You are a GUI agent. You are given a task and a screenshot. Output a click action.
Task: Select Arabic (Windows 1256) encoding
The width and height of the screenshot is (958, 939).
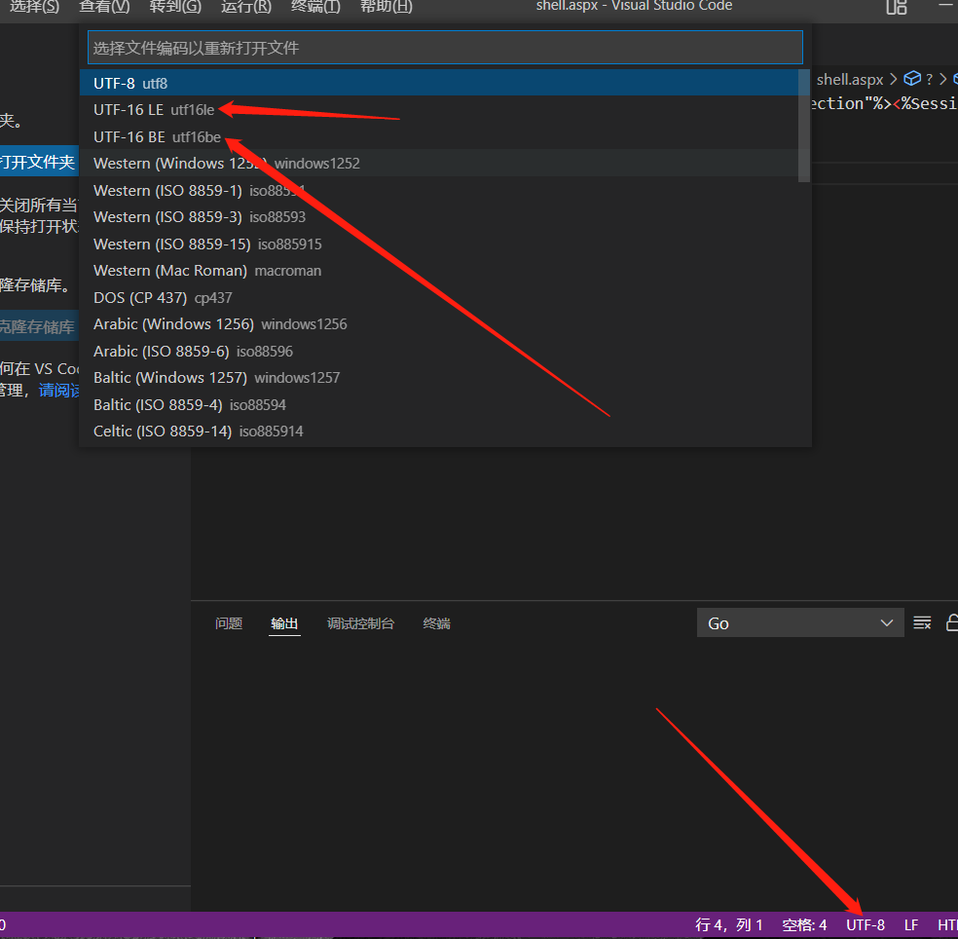(439, 324)
